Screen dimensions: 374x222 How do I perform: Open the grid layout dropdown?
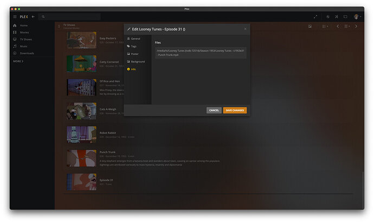pos(347,26)
